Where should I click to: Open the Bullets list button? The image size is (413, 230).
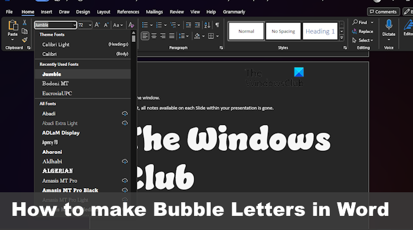tap(145, 25)
